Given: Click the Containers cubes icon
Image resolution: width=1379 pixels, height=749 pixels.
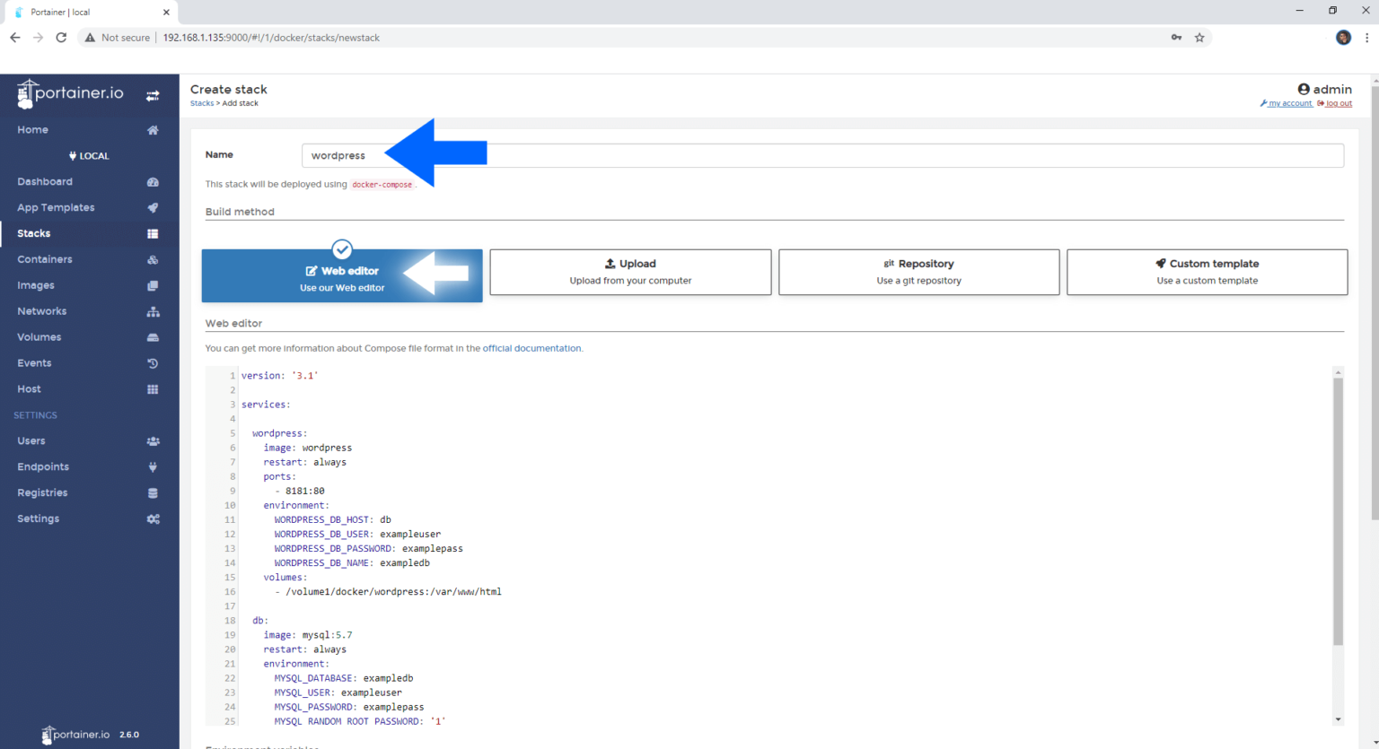Looking at the screenshot, I should click(153, 260).
